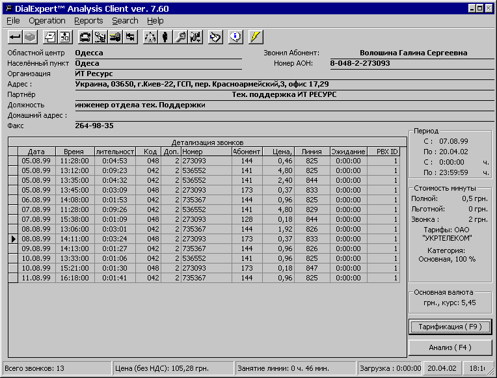Click the Детализация звонков table title
Image resolution: width=497 pixels, height=378 pixels.
click(x=208, y=142)
